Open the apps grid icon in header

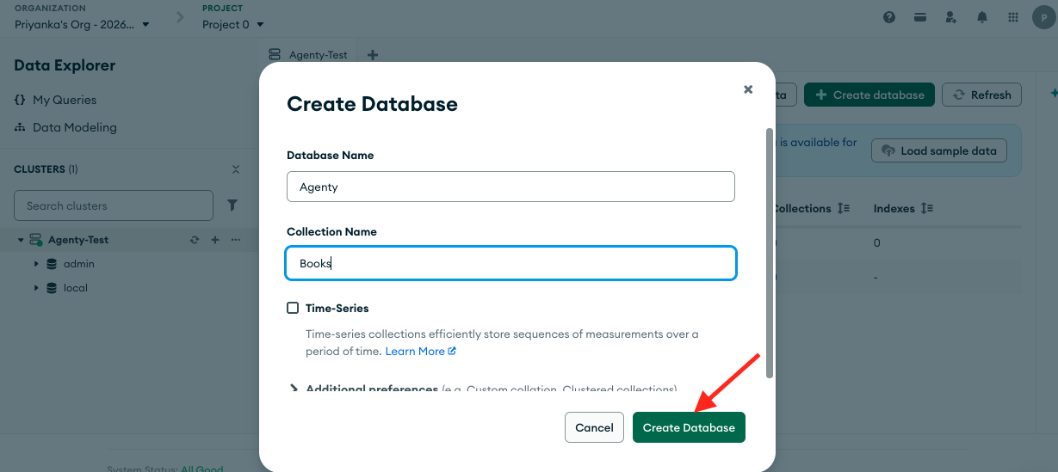(1012, 17)
